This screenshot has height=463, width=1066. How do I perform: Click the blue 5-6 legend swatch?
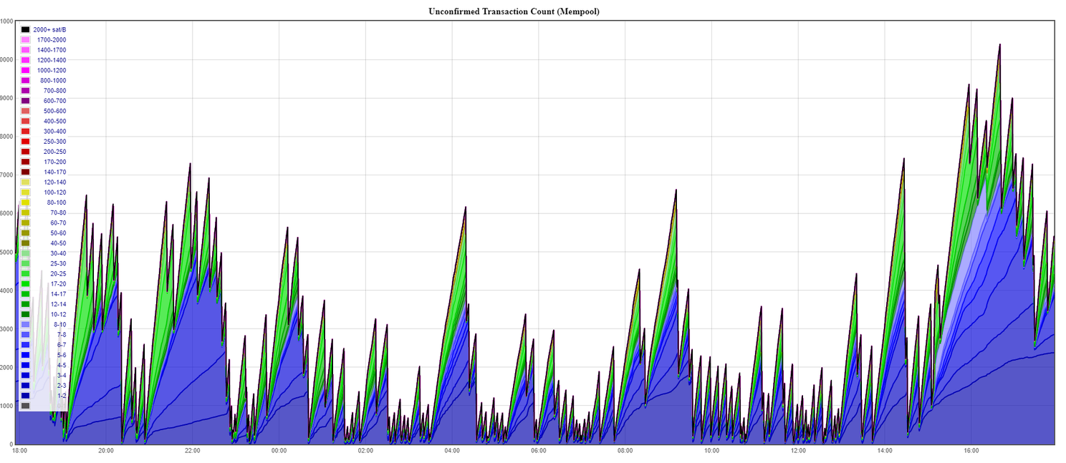click(25, 355)
